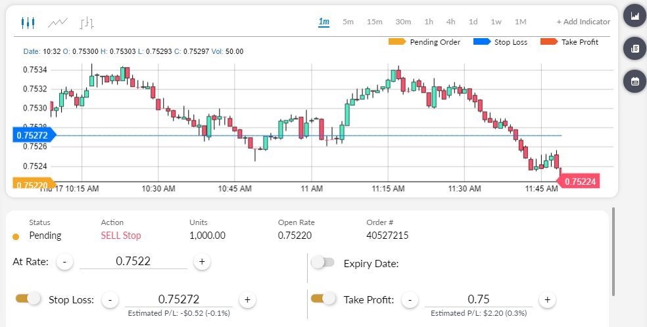Decrease the At Rate value

64,262
